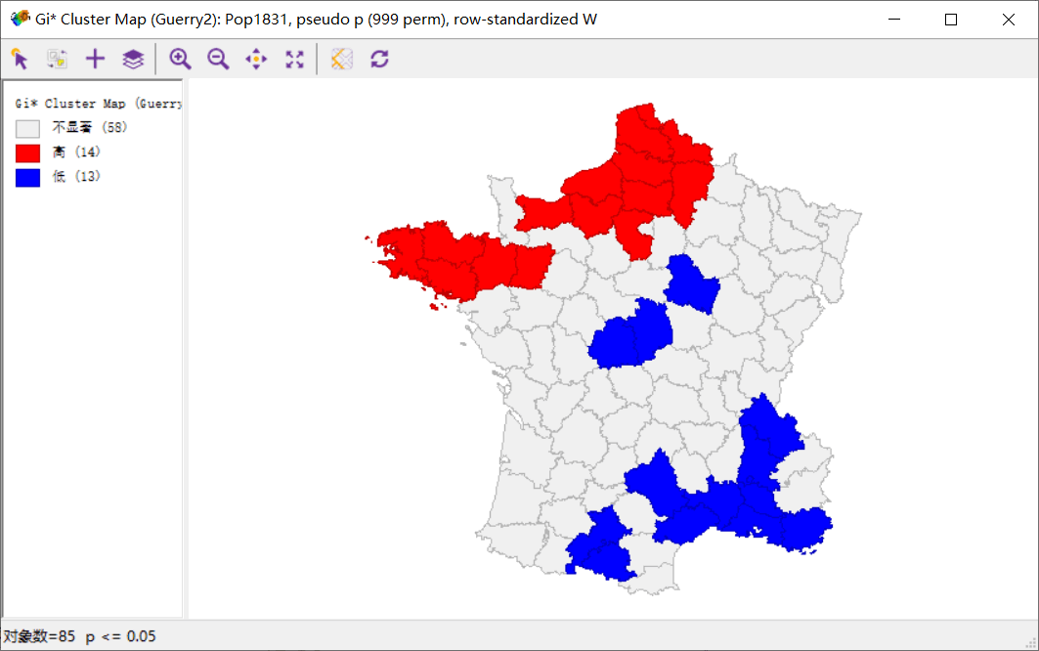Select the pan move tool
This screenshot has width=1039, height=651.
(256, 59)
